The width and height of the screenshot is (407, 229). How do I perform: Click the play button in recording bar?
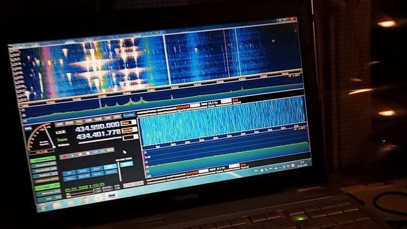[x=72, y=155]
